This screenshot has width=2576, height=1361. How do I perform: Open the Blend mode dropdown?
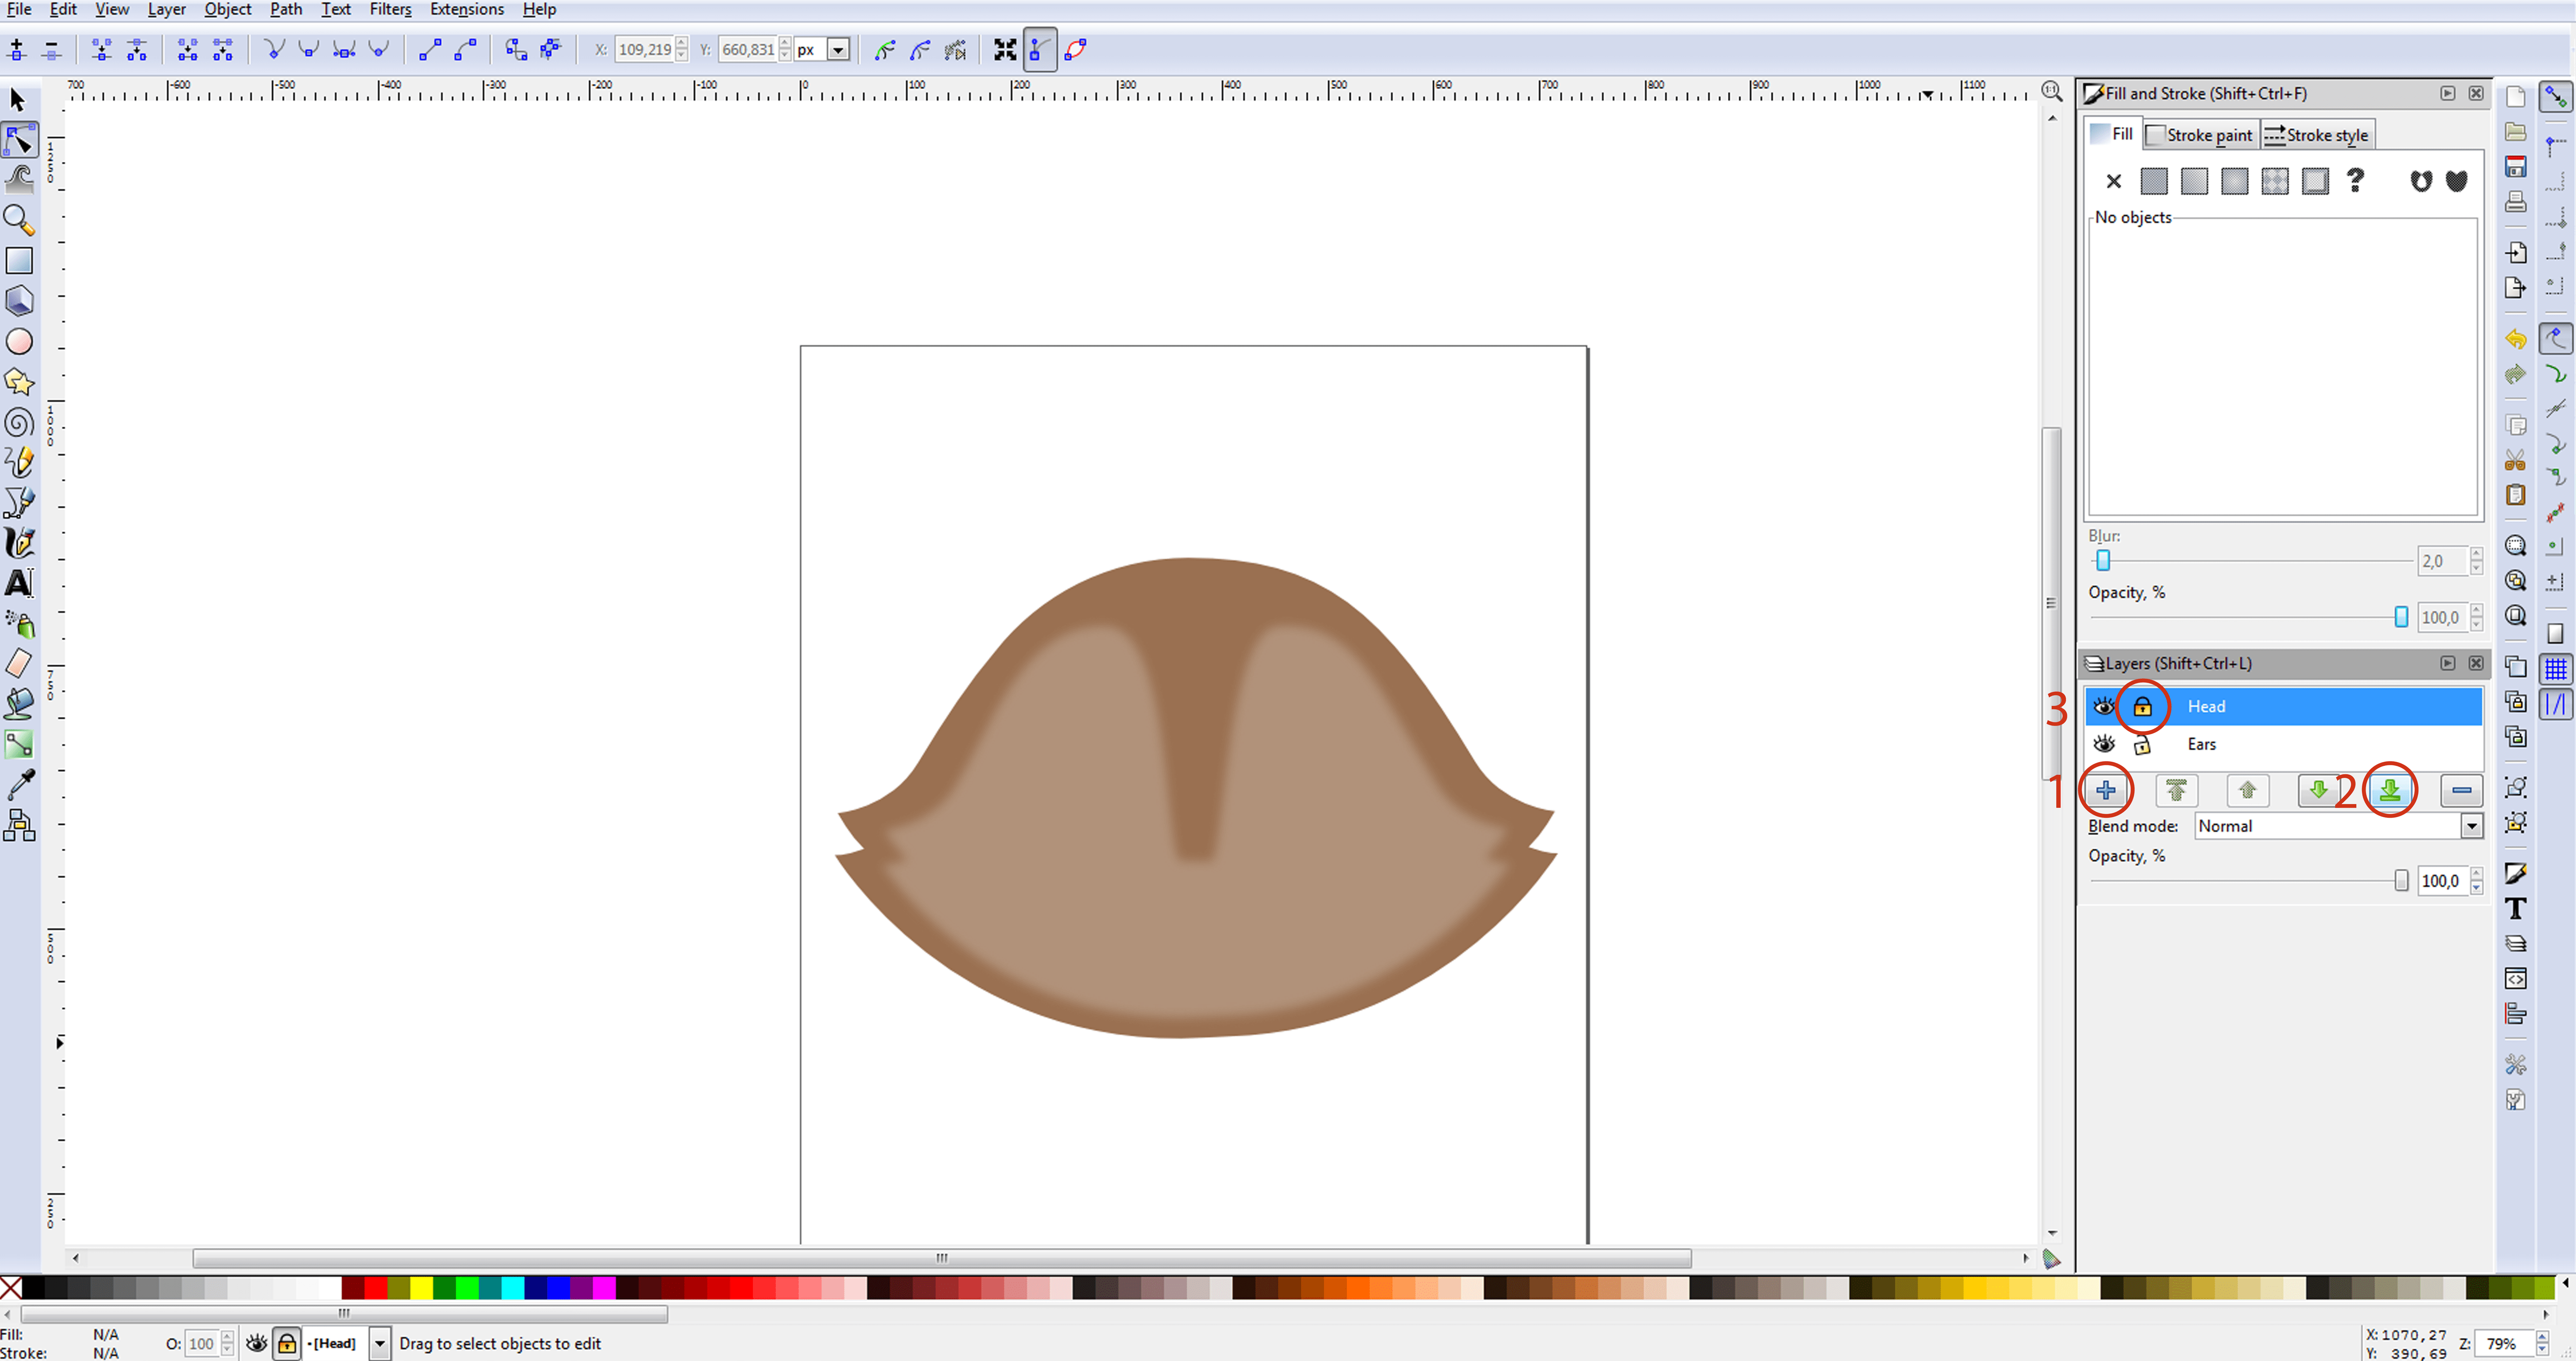[x=2471, y=827]
